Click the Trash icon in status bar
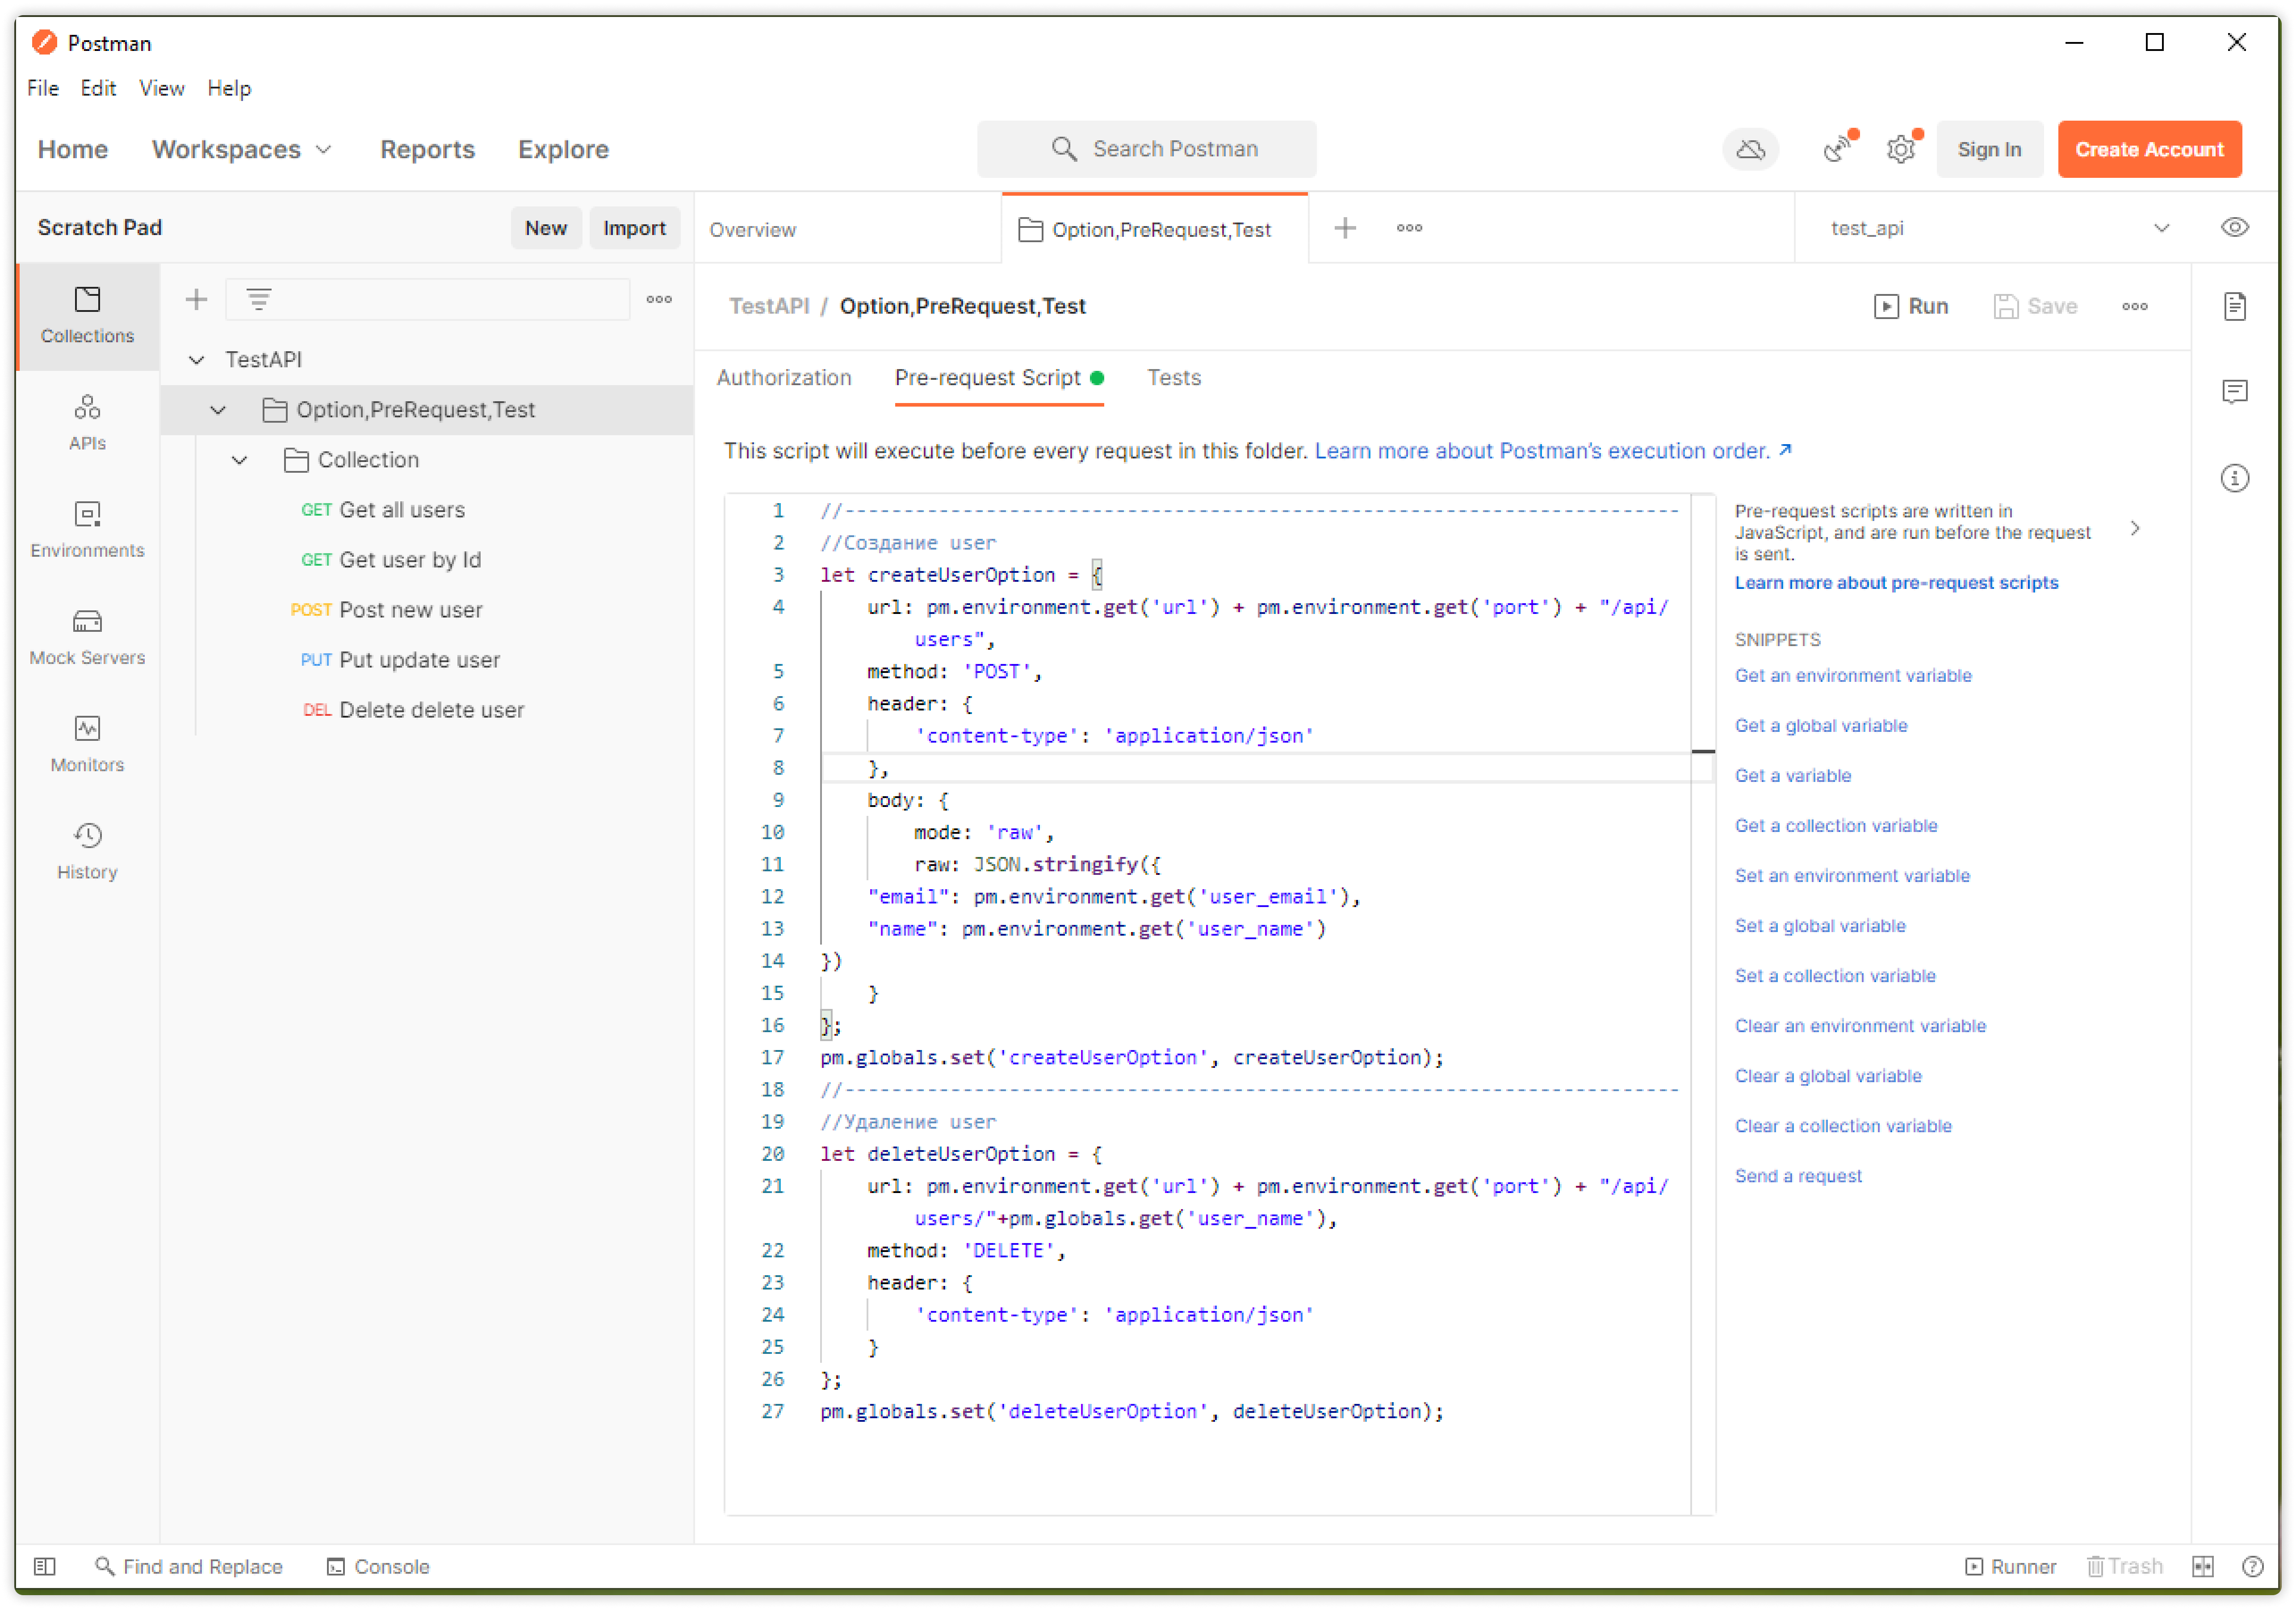The width and height of the screenshot is (2296, 1609). 2124,1566
